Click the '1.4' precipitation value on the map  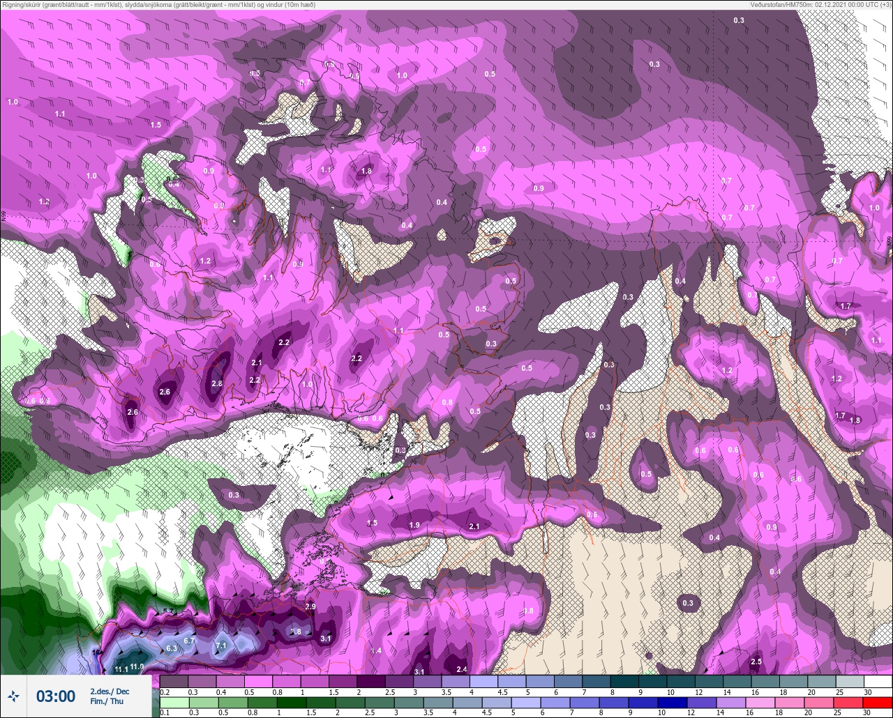click(376, 651)
